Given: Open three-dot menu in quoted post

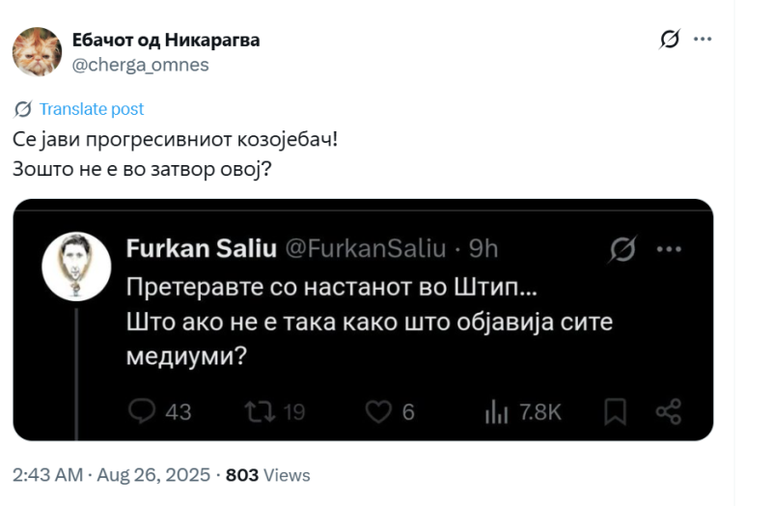Looking at the screenshot, I should (x=669, y=249).
